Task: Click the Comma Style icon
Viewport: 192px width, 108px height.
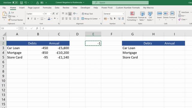Action: pos(115,19)
